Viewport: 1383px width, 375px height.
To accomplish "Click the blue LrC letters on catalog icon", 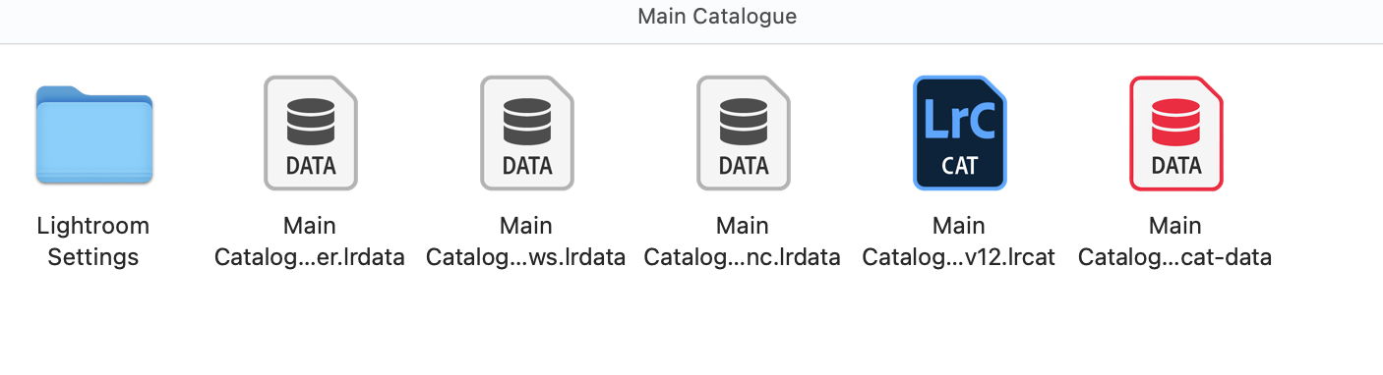I will point(959,119).
